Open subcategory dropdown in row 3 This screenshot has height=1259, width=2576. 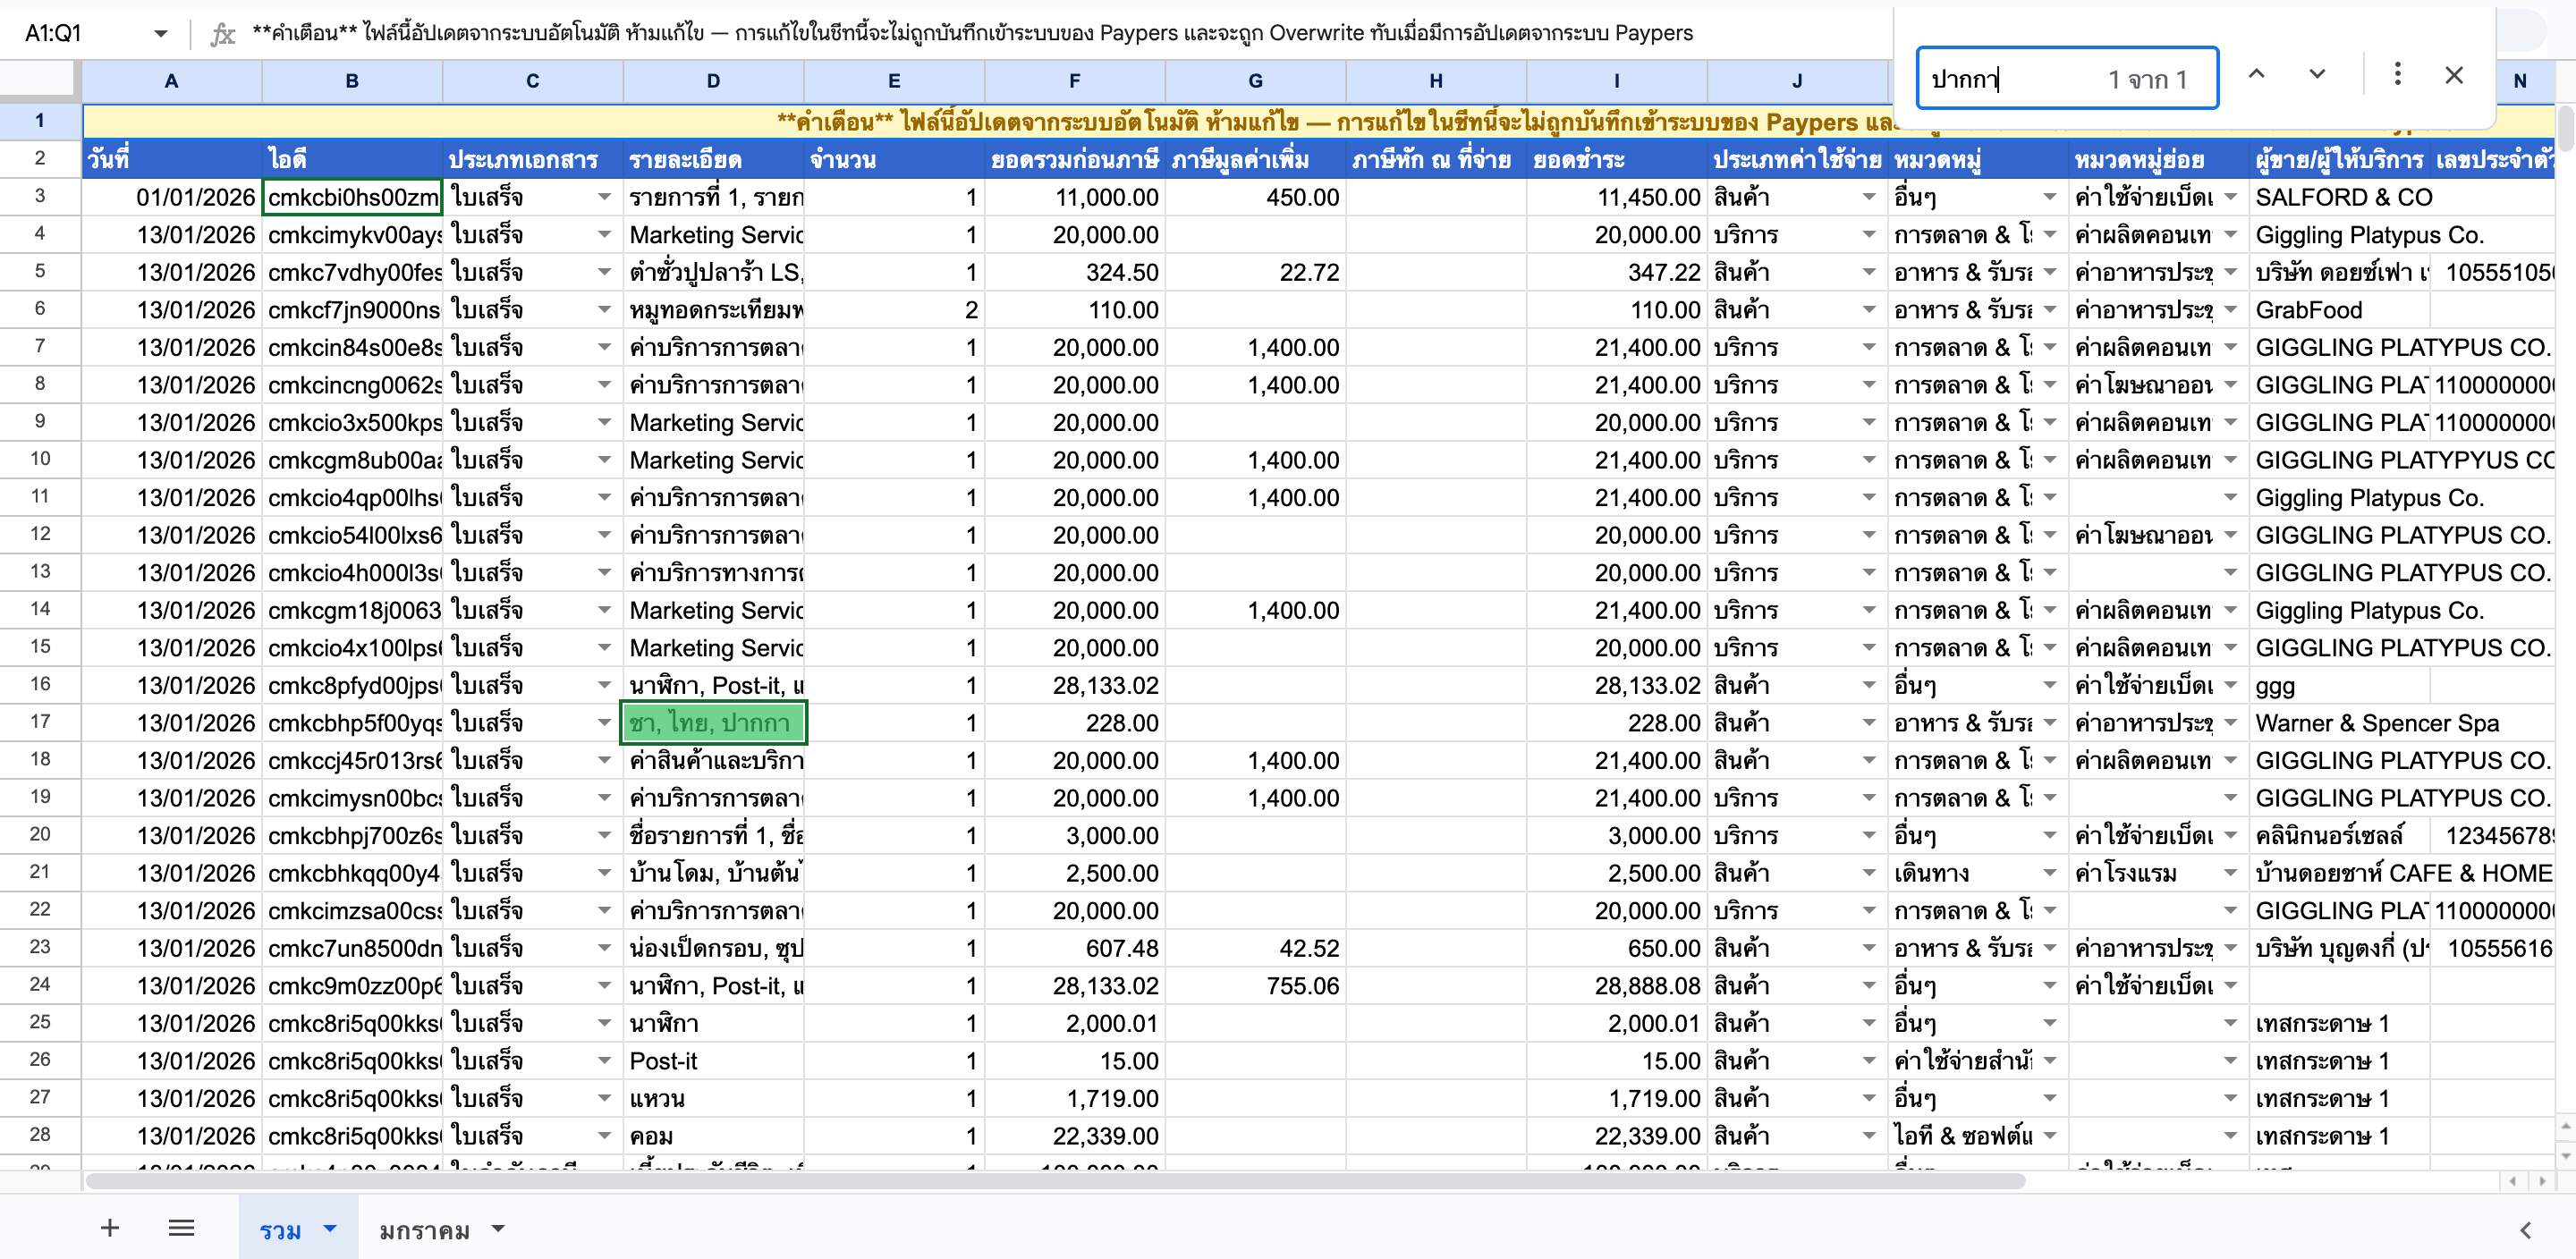2230,197
